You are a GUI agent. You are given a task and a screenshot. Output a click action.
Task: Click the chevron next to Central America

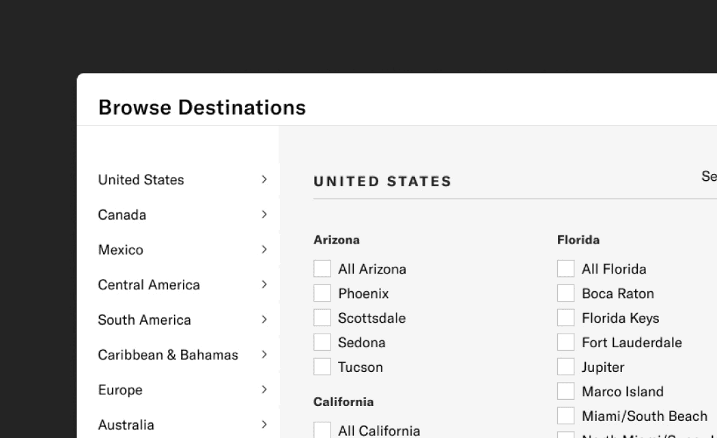coord(264,284)
